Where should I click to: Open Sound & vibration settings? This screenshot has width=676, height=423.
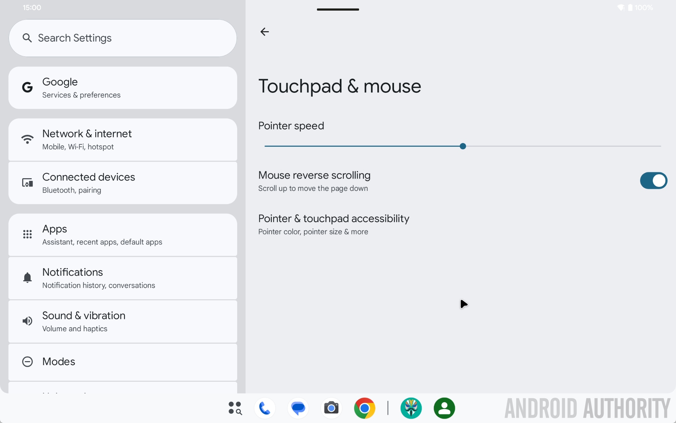123,322
